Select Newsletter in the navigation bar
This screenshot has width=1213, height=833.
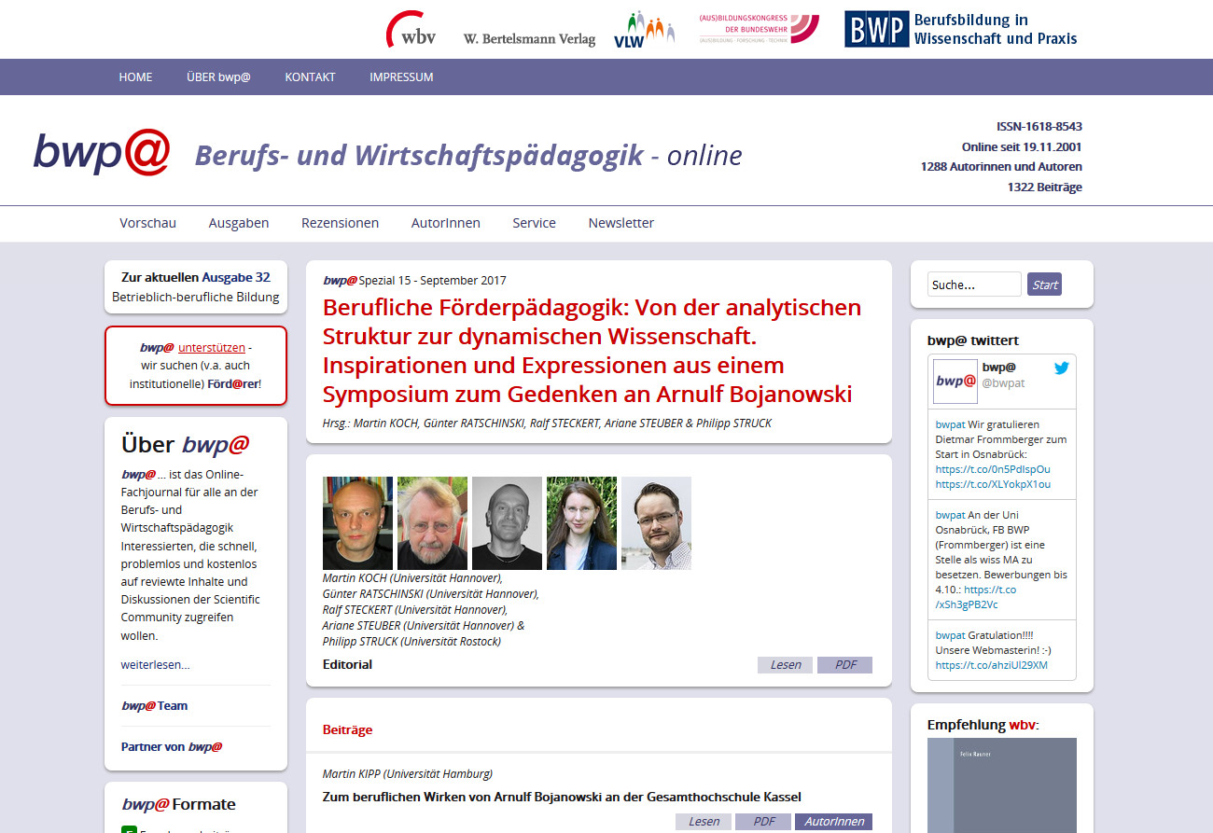[x=620, y=223]
